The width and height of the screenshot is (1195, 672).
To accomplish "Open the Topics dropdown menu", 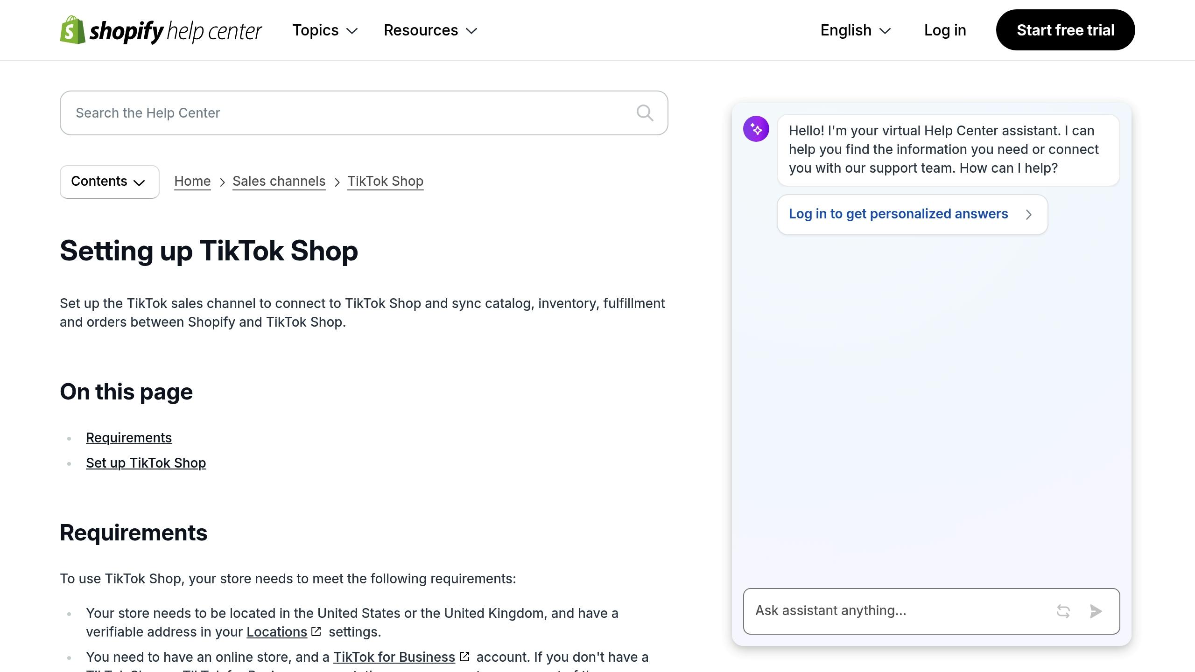I will (x=325, y=30).
